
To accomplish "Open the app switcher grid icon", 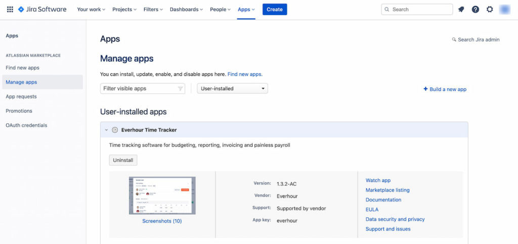I will [x=10, y=9].
